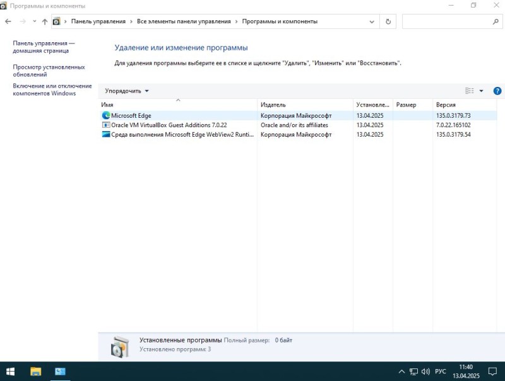Image resolution: width=505 pixels, height=381 pixels.
Task: Click the WebView2 Runtime icon
Action: pos(106,134)
